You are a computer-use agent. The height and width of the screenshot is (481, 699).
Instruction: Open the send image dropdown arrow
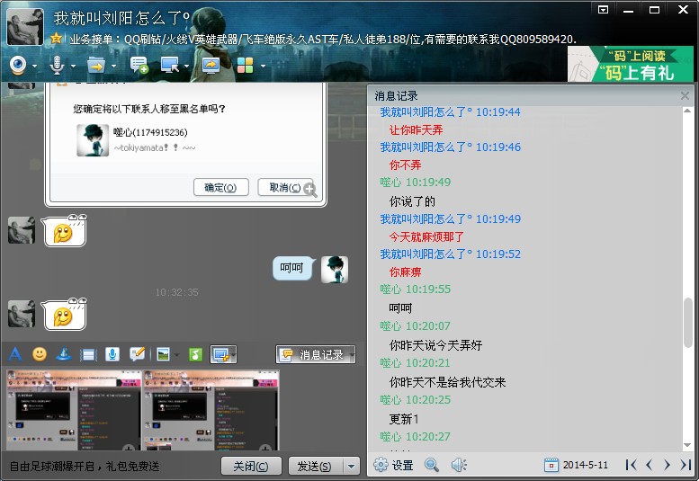point(176,355)
